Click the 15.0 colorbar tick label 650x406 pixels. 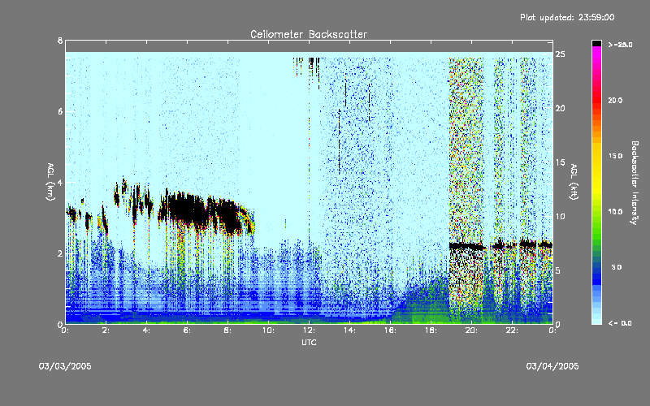[x=615, y=156]
